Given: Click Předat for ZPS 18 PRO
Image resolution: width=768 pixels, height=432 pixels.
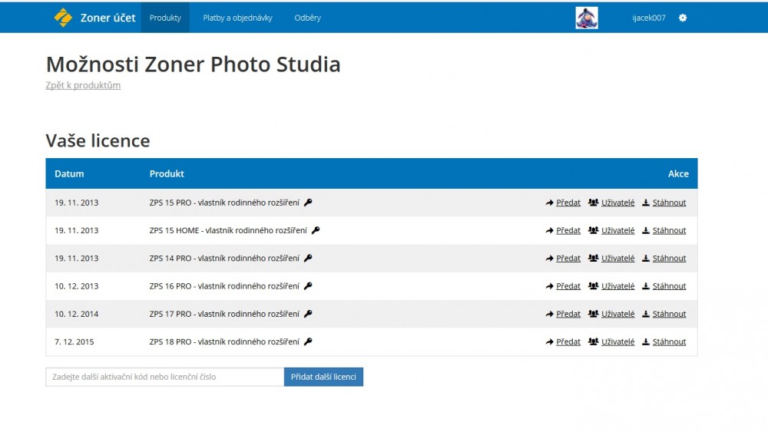Looking at the screenshot, I should tap(568, 341).
